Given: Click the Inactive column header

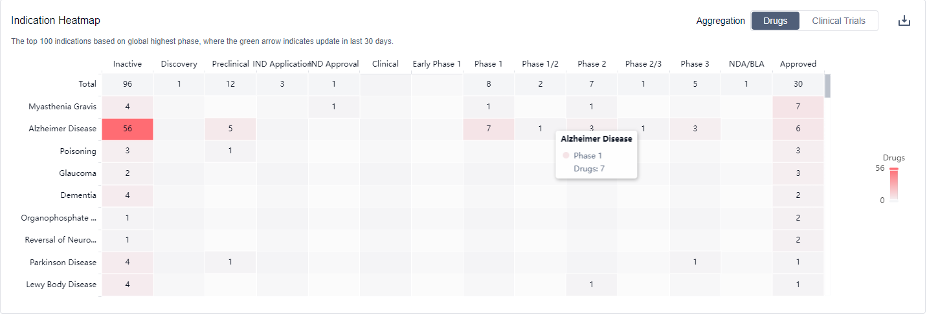Looking at the screenshot, I should tap(128, 64).
